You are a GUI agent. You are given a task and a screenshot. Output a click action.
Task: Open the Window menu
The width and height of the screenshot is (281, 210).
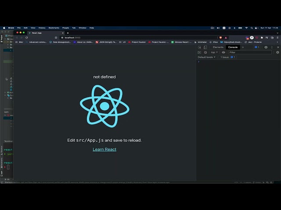tap(83, 28)
